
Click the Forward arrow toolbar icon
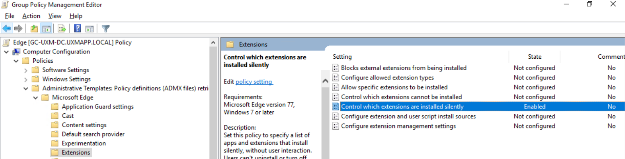pyautogui.click(x=18, y=29)
